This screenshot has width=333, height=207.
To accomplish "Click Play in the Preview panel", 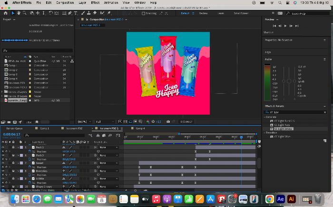I will 285,26.
